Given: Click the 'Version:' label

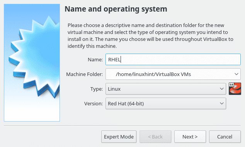Looking at the screenshot, I should click(x=94, y=104).
